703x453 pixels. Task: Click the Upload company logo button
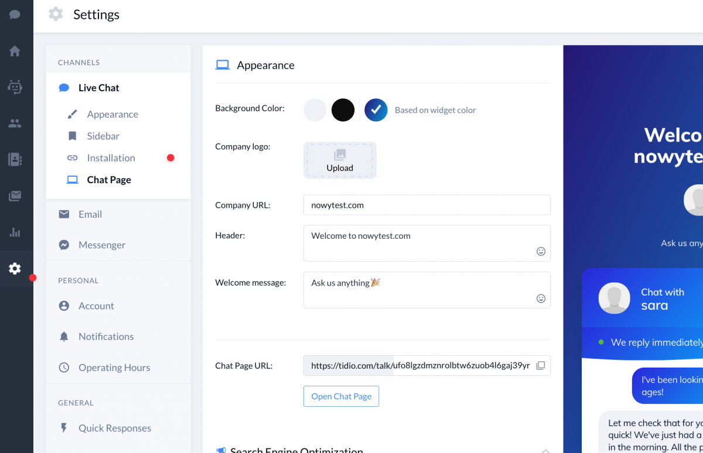[340, 160]
